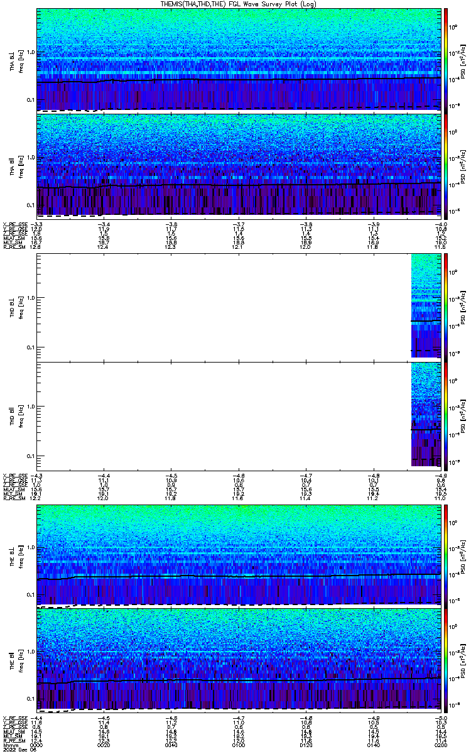Click the 'THA B∥ freq [Hz]' axis label
Viewport: 471px width, 754px height.
[x=16, y=166]
